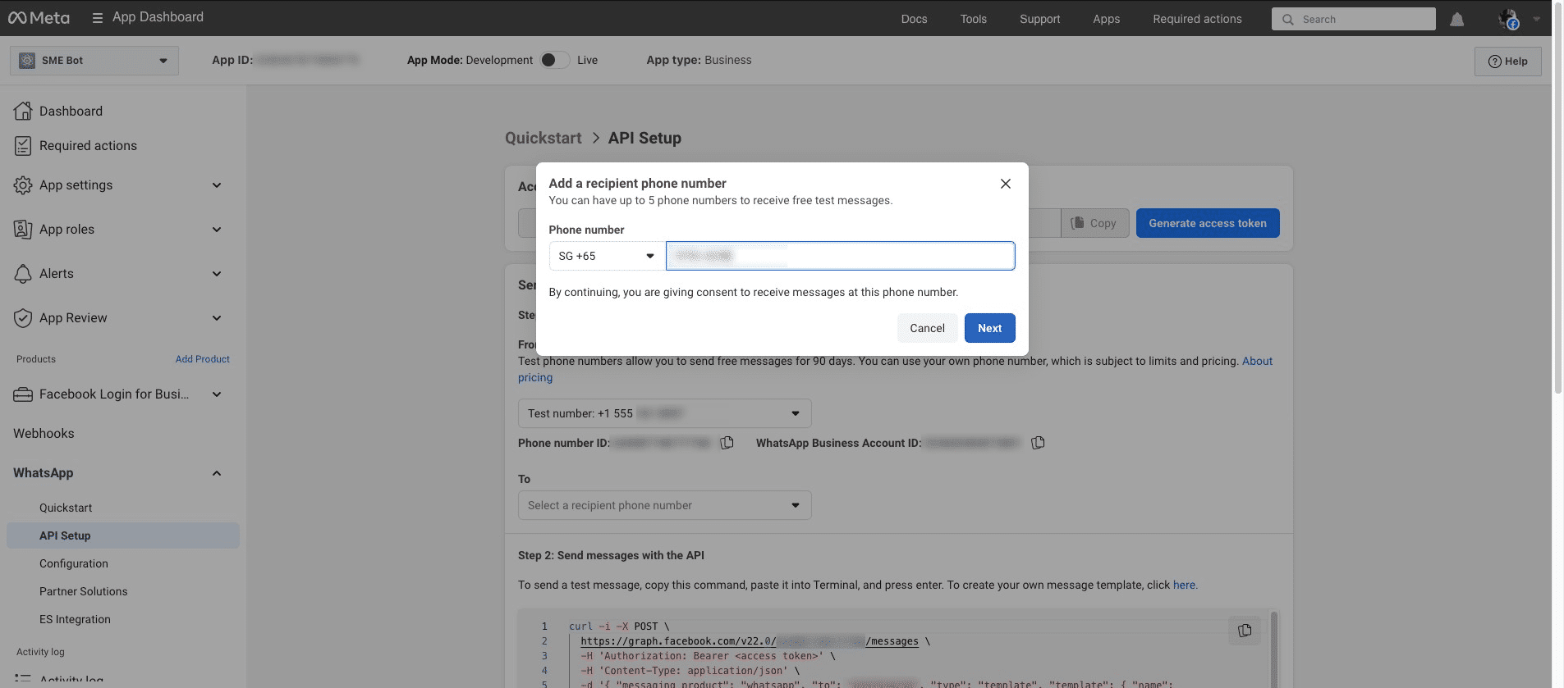Click the Alerts bell icon in sidebar

point(23,274)
